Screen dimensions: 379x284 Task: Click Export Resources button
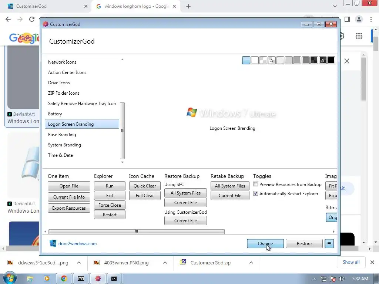pyautogui.click(x=69, y=208)
